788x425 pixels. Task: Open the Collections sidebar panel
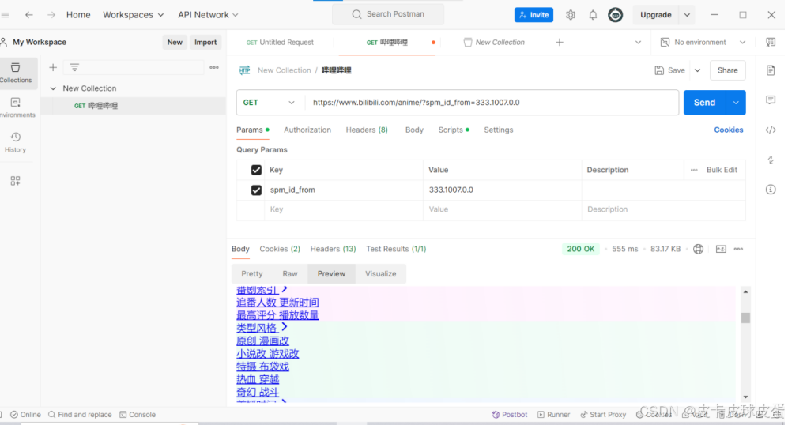16,73
